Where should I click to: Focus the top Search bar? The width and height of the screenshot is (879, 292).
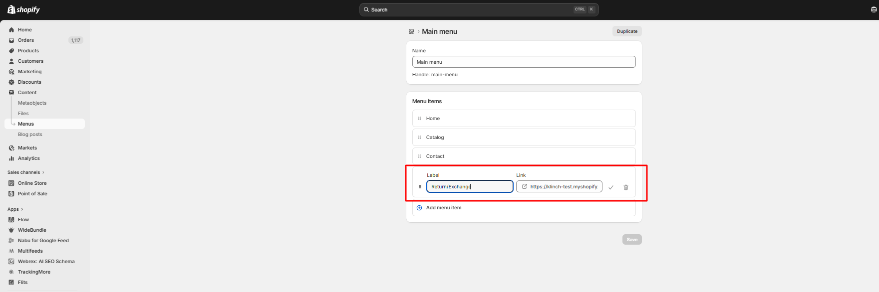coord(478,9)
